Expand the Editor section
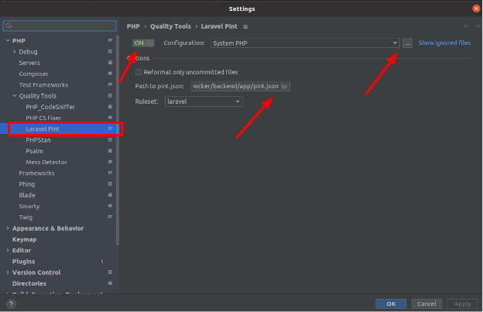Viewport: 483px width, 312px height. coord(8,250)
